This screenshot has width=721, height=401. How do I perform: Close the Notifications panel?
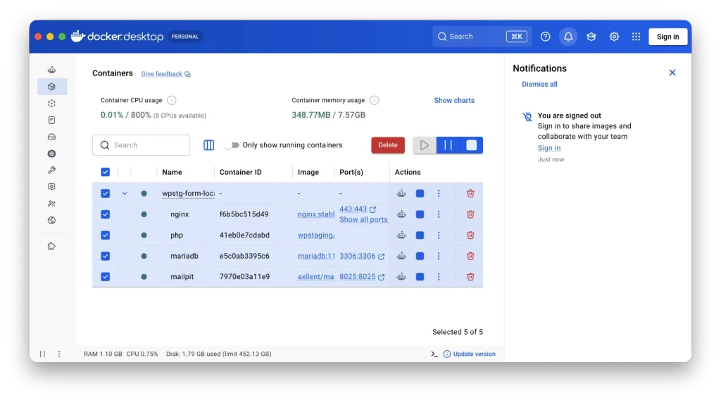point(672,73)
